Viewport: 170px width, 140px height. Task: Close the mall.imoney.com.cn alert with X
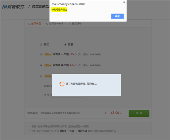coord(124,2)
